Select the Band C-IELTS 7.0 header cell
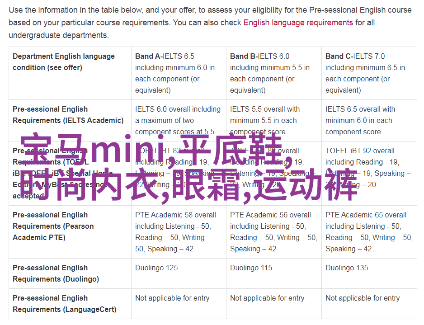 pos(369,73)
